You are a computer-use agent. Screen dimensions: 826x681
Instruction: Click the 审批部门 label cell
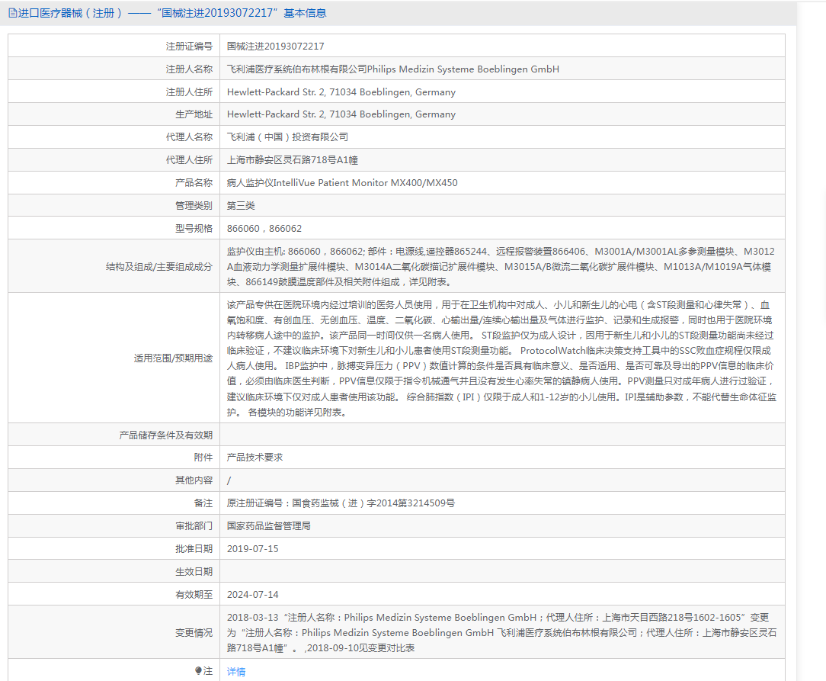tap(114, 525)
